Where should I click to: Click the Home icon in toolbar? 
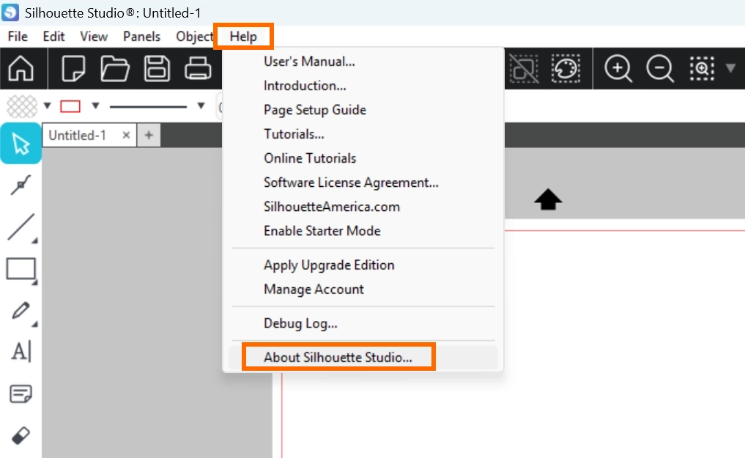pos(21,69)
